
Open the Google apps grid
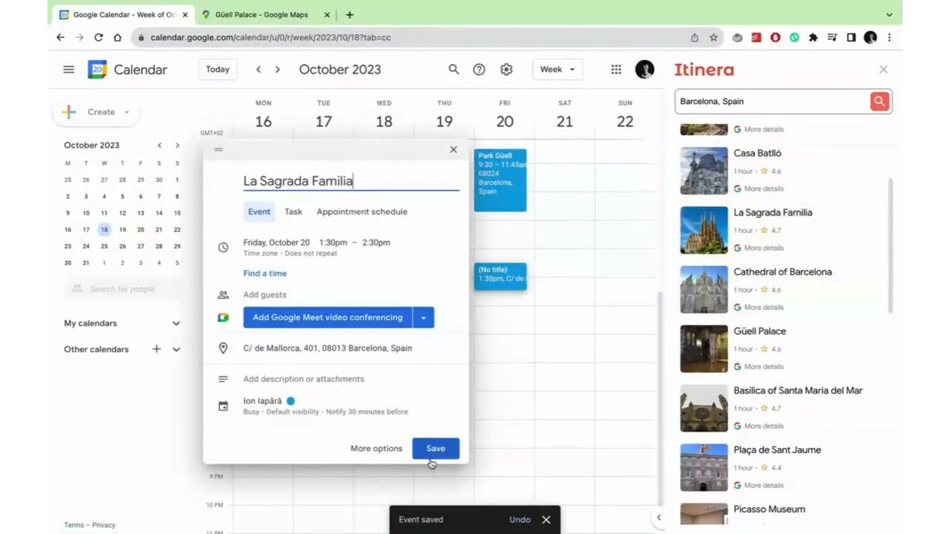pos(616,69)
